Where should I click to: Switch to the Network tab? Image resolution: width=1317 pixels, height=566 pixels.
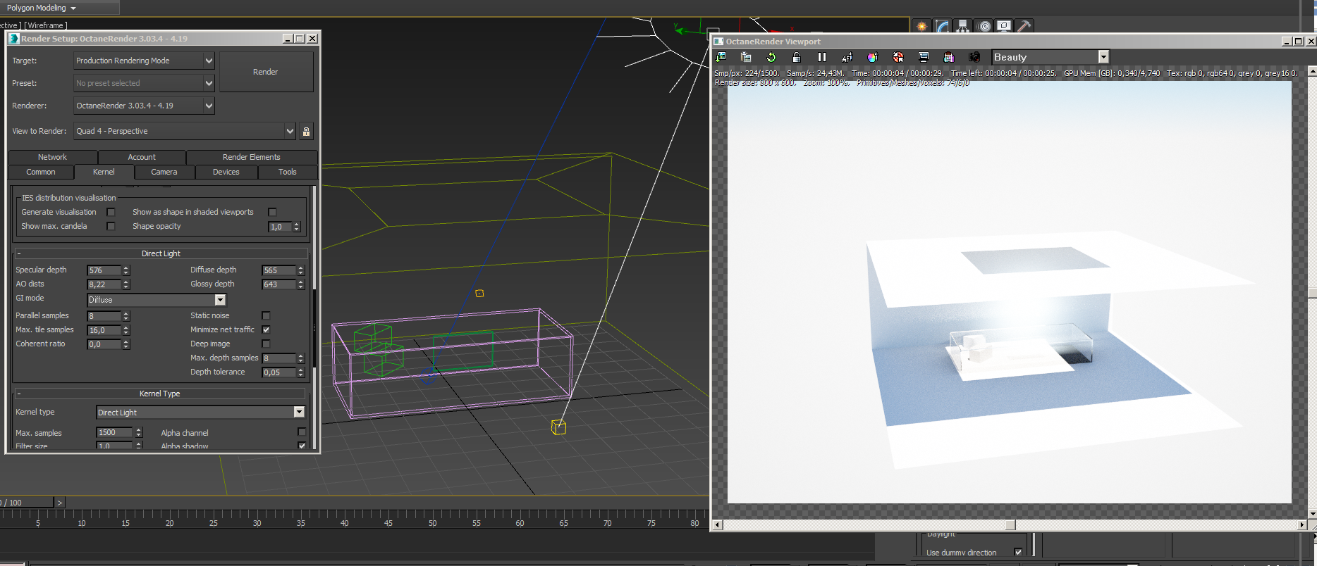point(53,157)
